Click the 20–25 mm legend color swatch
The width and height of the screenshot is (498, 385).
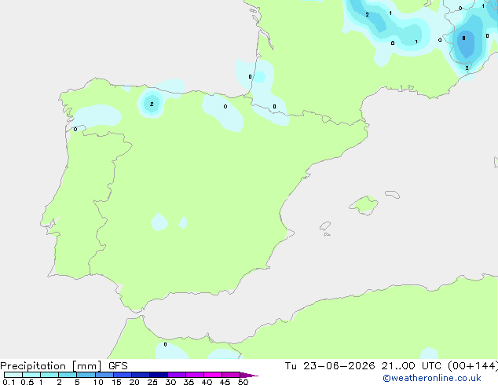tap(141, 375)
